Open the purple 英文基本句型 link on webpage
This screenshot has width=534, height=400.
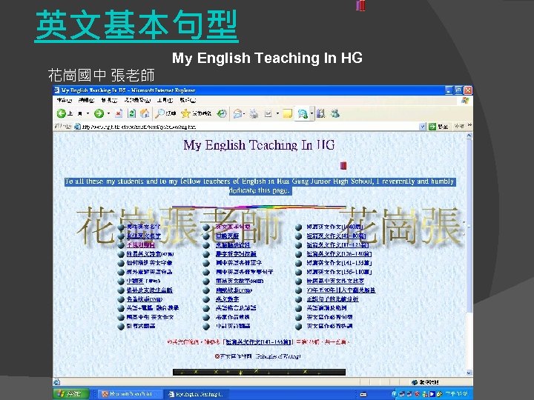233,227
